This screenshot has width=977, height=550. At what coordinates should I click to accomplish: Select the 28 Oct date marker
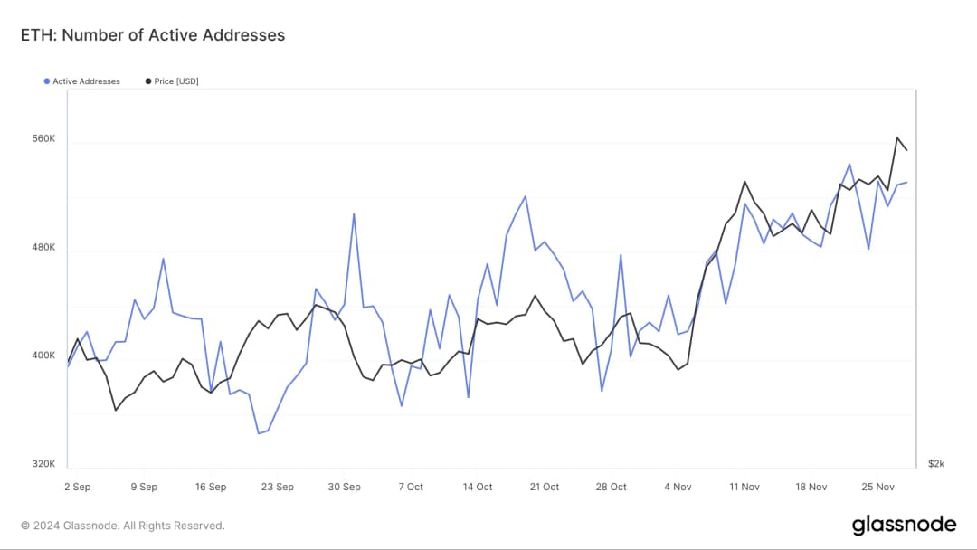coord(612,487)
